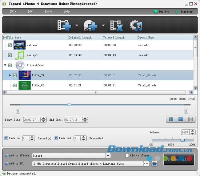Uncheck the cat.wmv checkbox
The image size is (200, 176).
pos(10,45)
